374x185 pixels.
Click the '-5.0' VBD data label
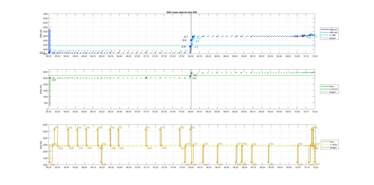click(x=184, y=40)
